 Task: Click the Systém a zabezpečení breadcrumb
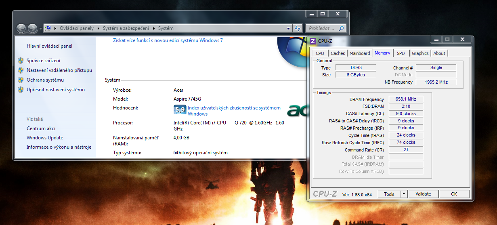[x=126, y=28]
